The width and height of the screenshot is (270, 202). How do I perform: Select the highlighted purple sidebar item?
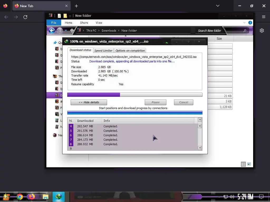point(54,95)
